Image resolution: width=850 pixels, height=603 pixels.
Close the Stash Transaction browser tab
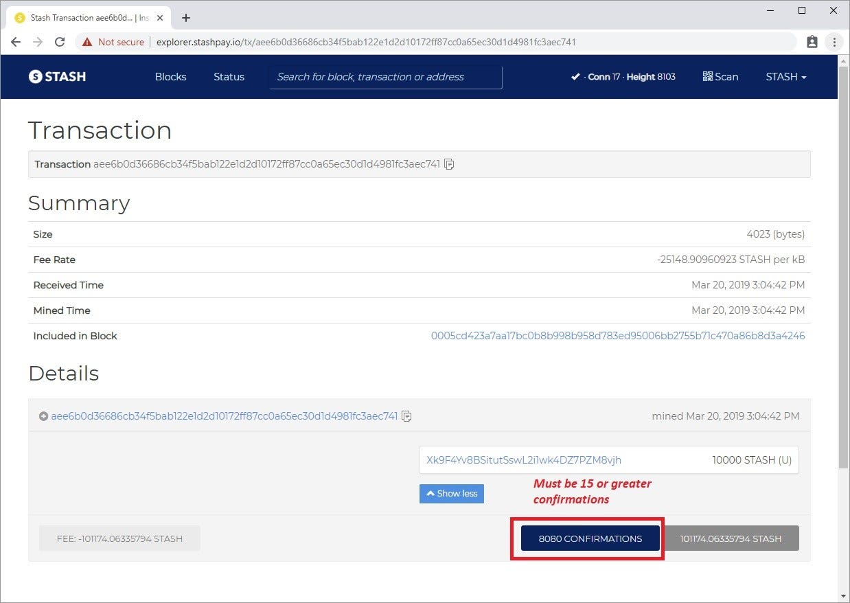coord(160,18)
